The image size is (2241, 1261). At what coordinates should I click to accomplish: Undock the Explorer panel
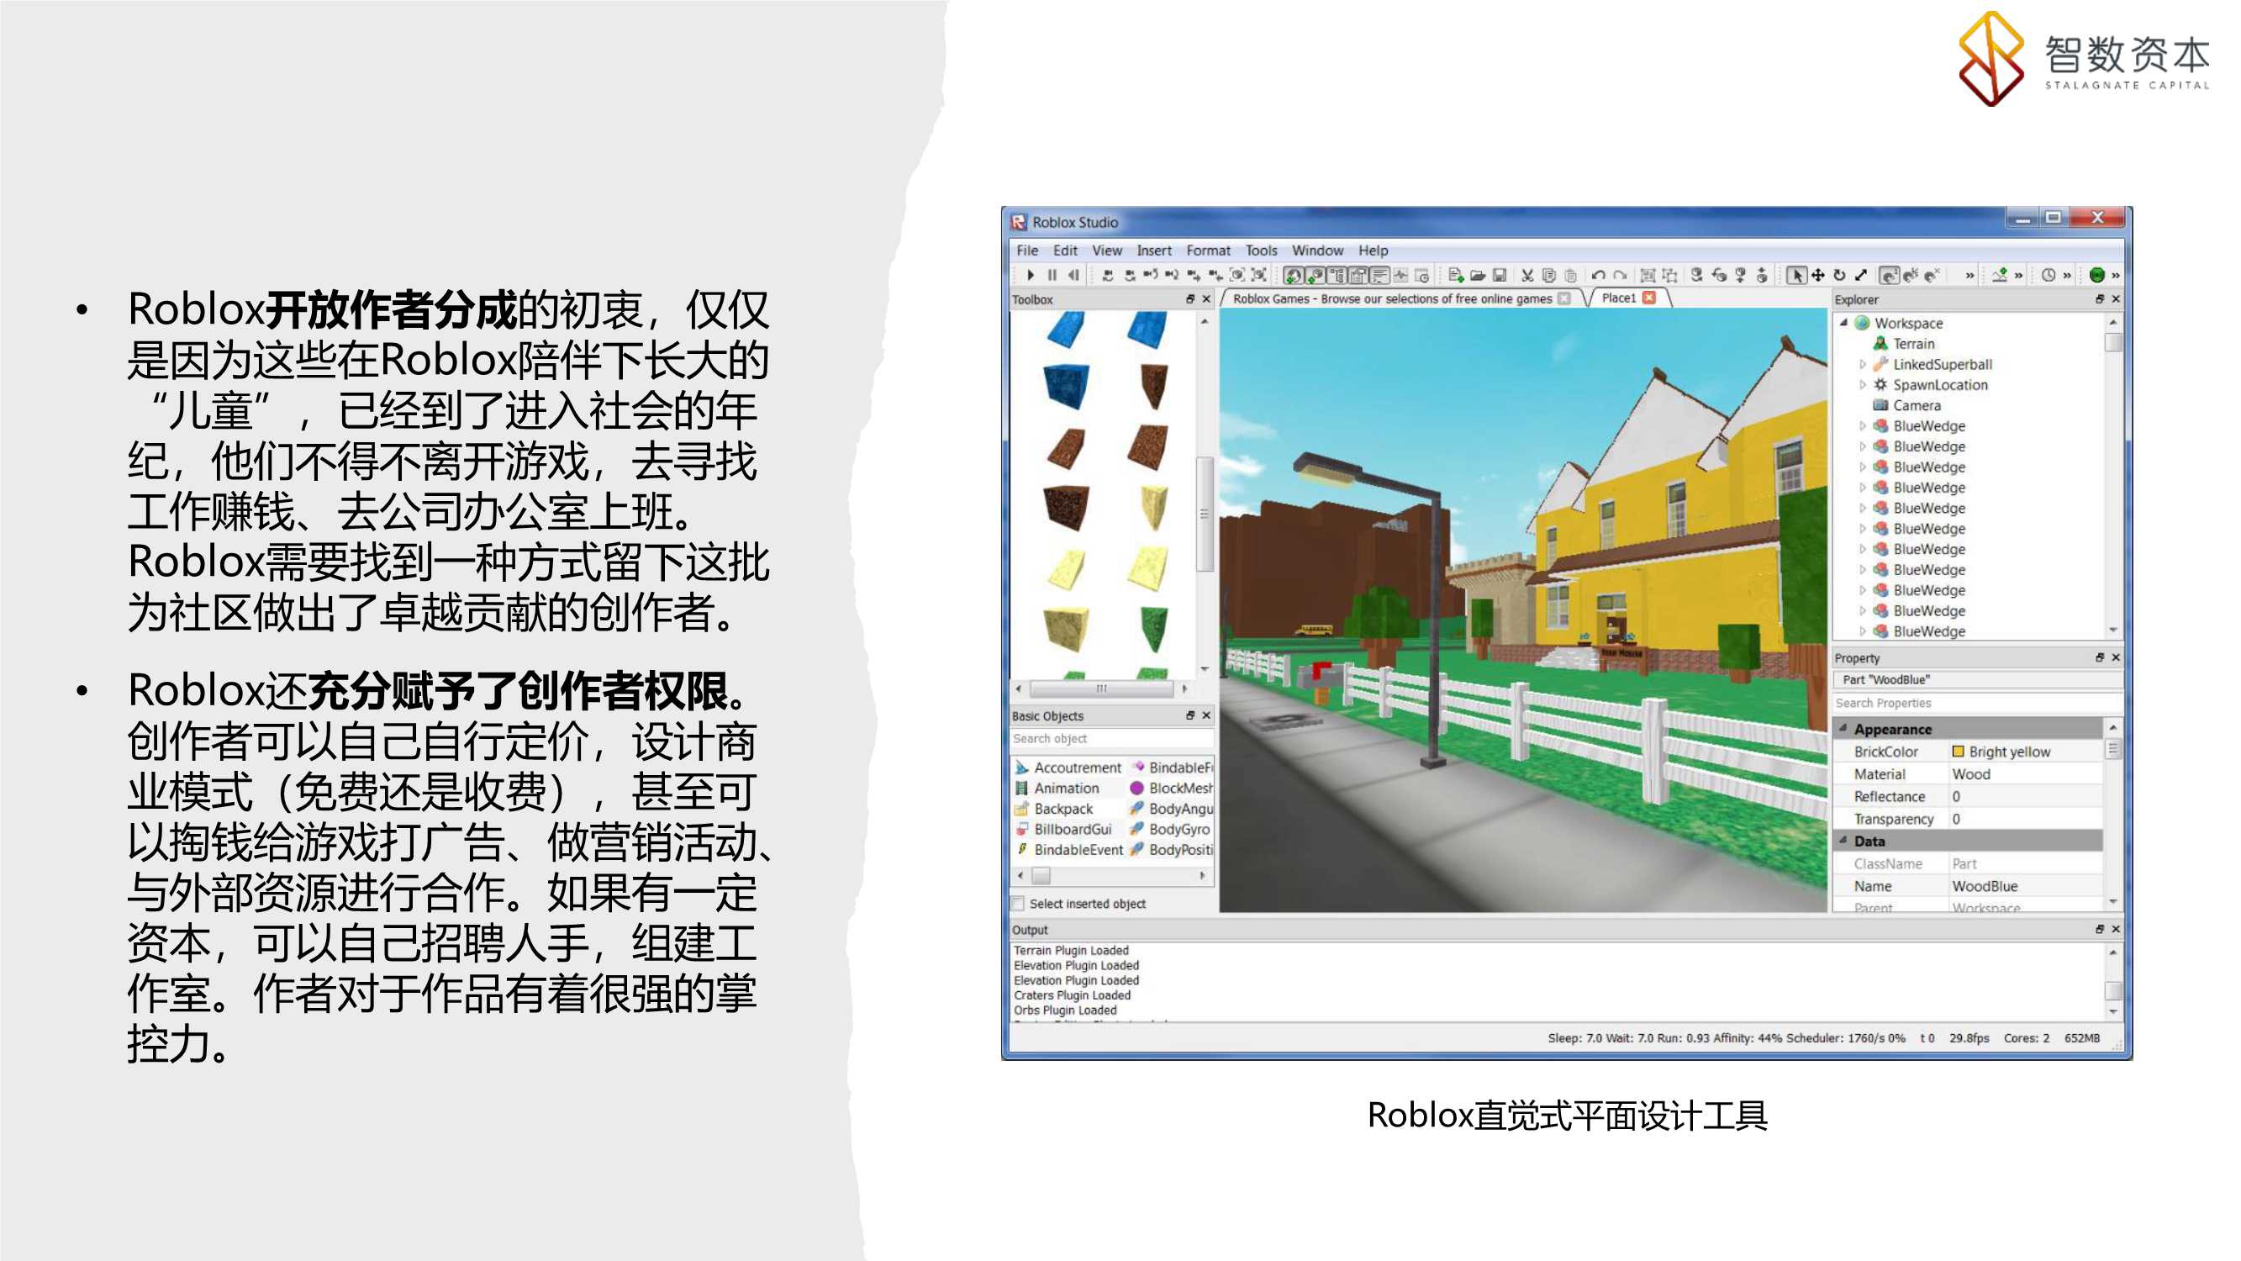[2100, 299]
